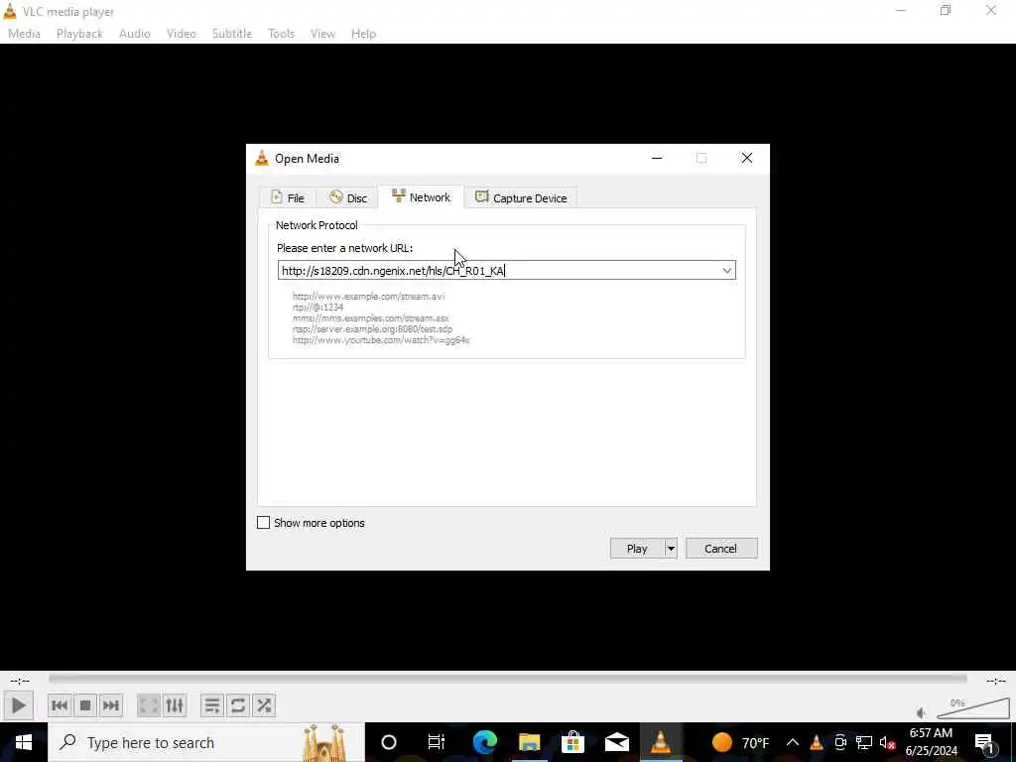Open Microsoft Store from taskbar
Image resolution: width=1016 pixels, height=762 pixels.
tap(572, 742)
